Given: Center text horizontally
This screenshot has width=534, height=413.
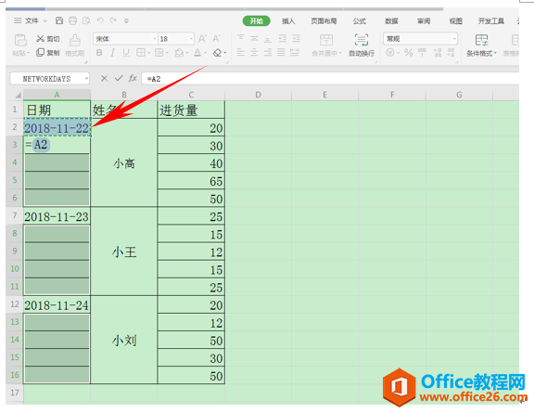Looking at the screenshot, I should [254, 53].
